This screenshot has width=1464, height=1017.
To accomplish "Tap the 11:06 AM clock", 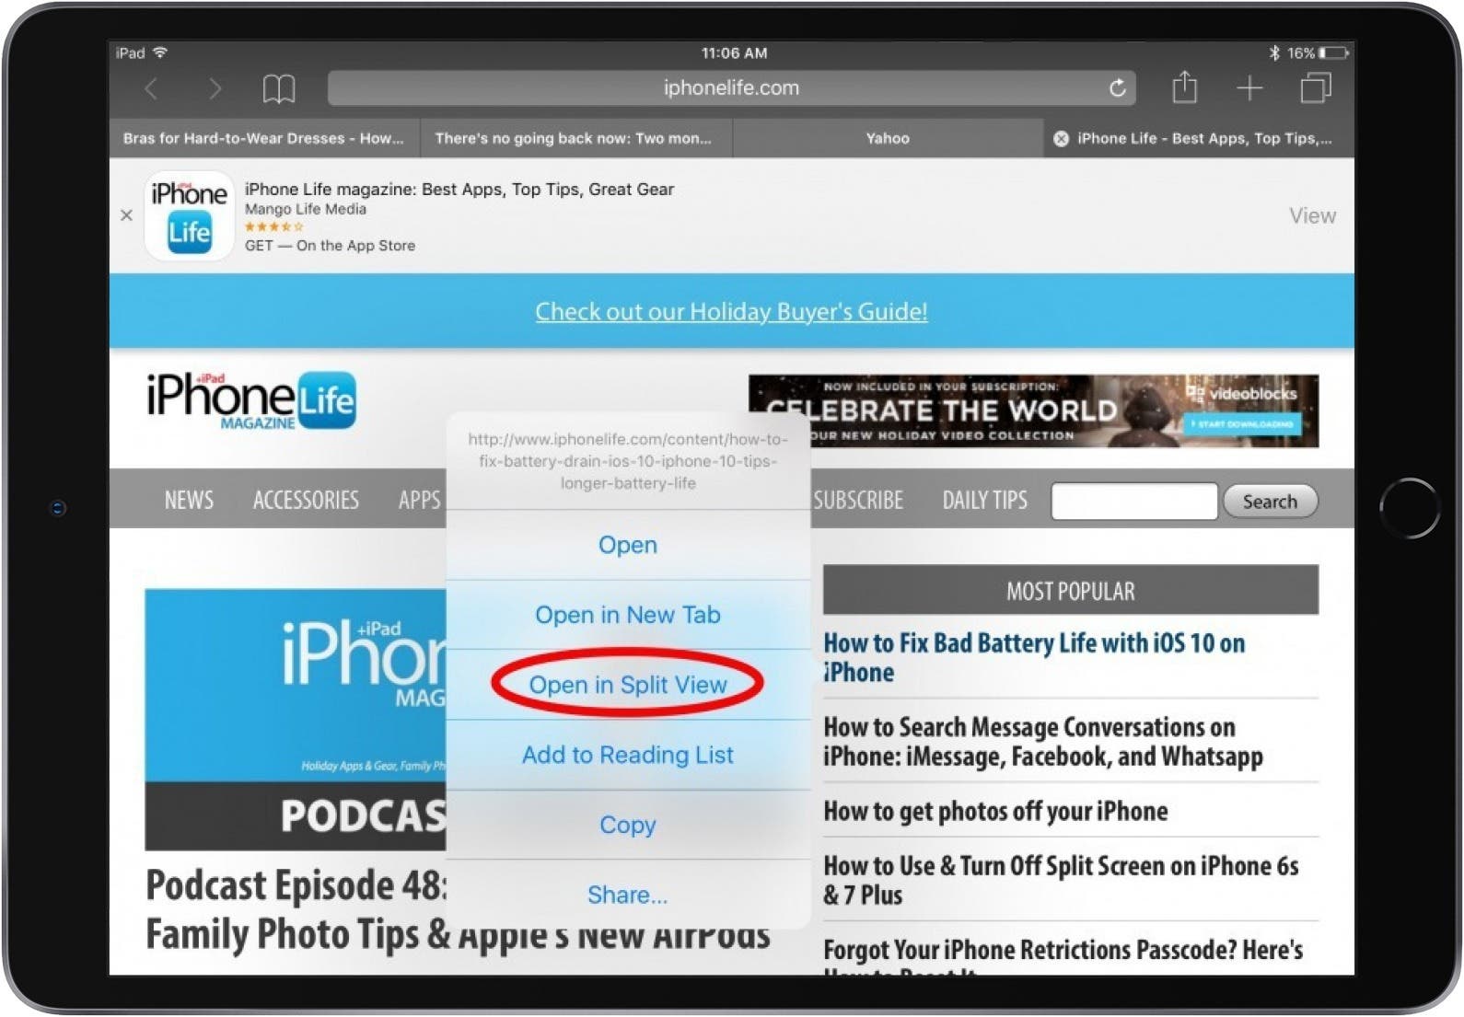I will point(734,53).
